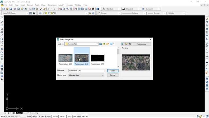Toggle GRID display in status bar

pyautogui.click(x=35, y=117)
